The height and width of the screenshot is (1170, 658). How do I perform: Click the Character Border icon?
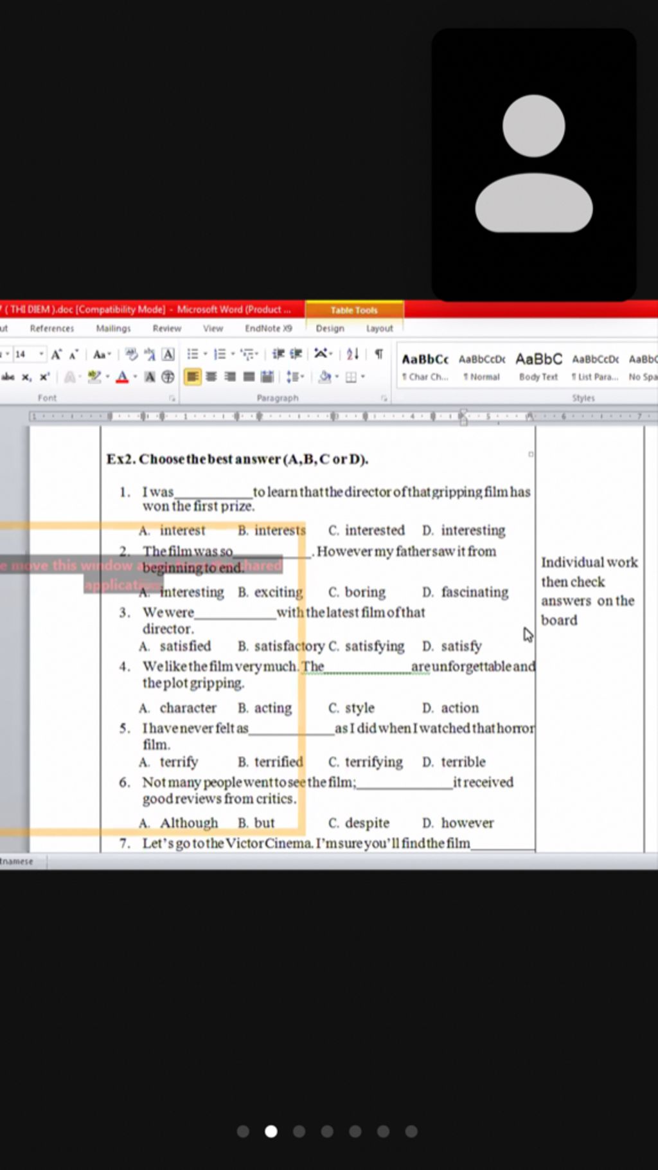[x=168, y=354]
